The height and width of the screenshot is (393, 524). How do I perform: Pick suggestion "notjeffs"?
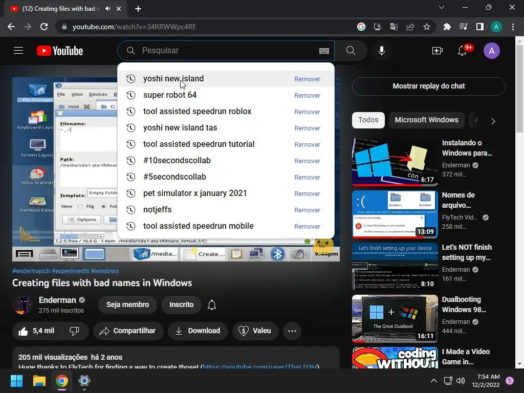(x=226, y=210)
